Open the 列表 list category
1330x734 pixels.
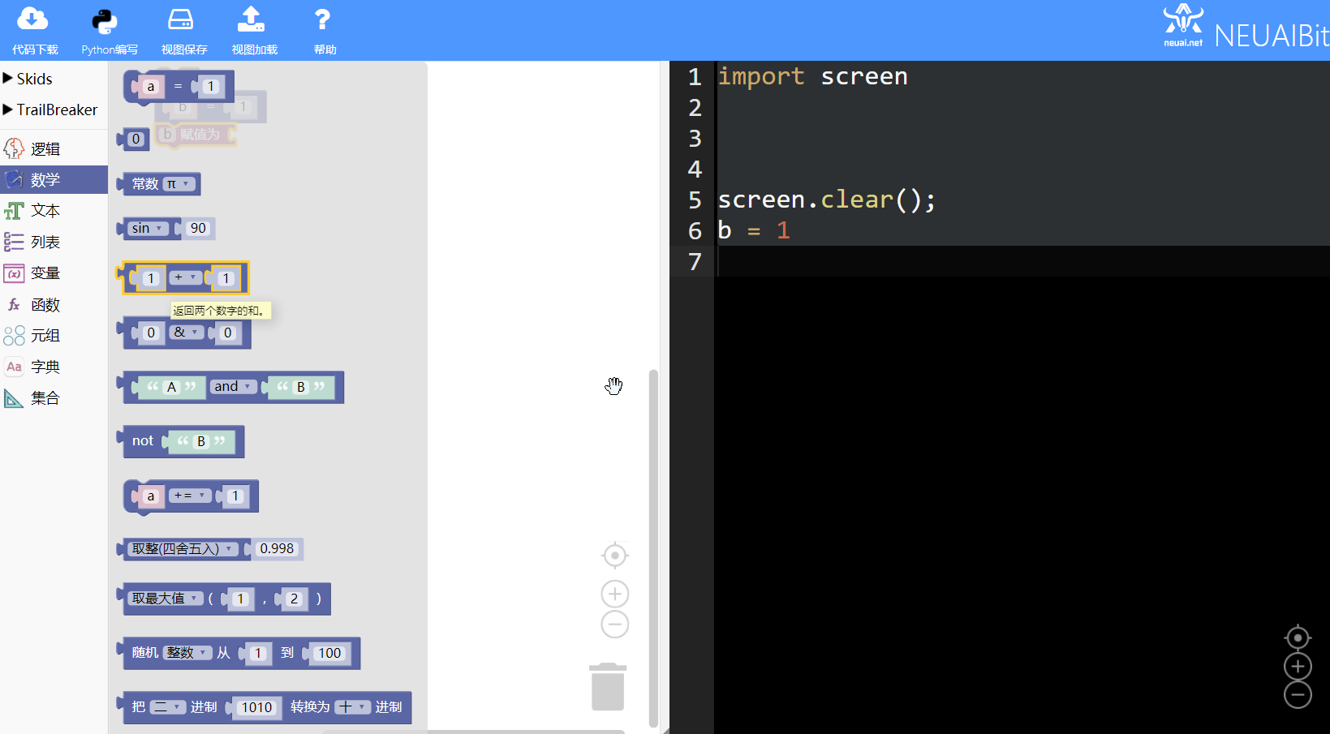[x=54, y=243]
